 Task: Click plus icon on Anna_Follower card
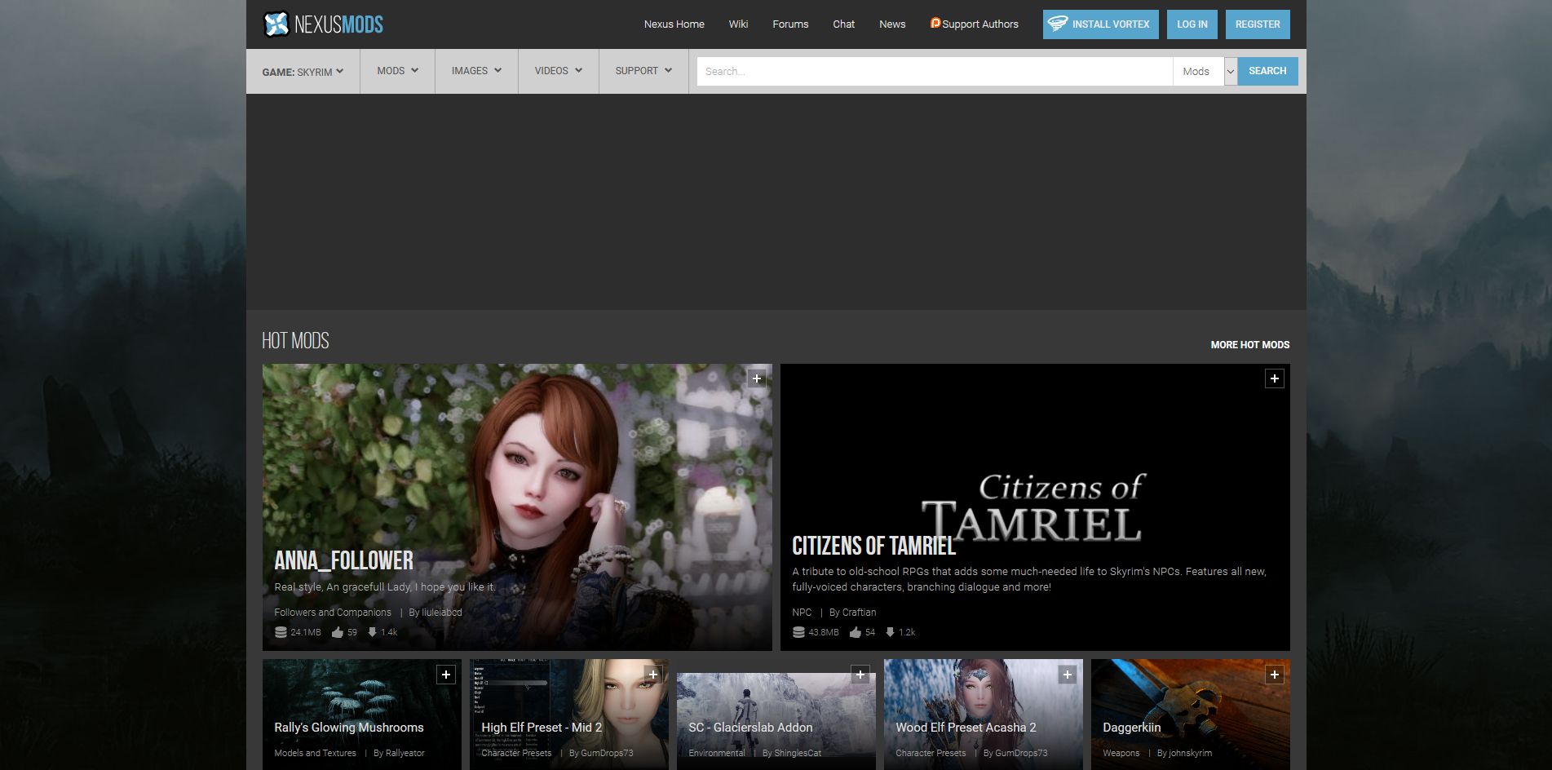click(x=757, y=378)
